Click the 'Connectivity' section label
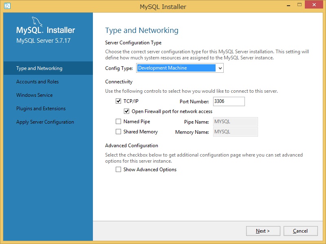This screenshot has height=244, width=326. (119, 82)
